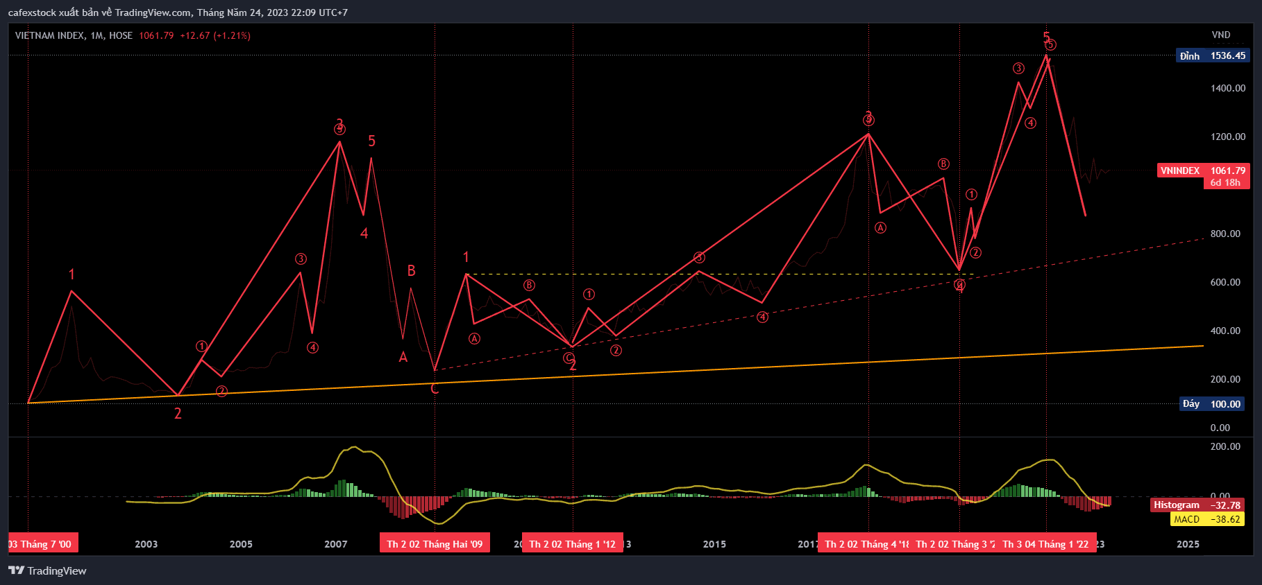Click the 1400.00 level on the price axis

(x=1228, y=88)
